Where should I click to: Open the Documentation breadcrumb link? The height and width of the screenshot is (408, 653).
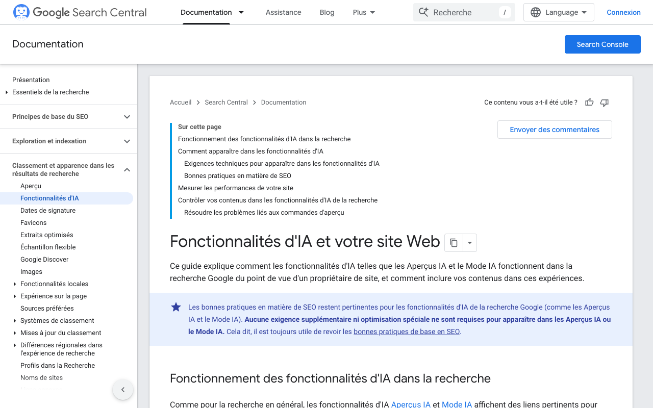coord(284,103)
